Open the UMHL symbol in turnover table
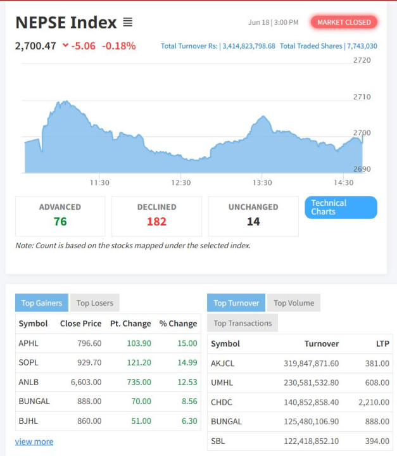 point(222,383)
